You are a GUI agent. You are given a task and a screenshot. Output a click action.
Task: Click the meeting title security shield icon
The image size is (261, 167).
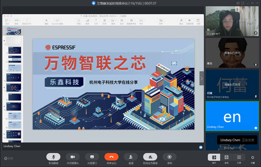pyautogui.click(x=94, y=3)
